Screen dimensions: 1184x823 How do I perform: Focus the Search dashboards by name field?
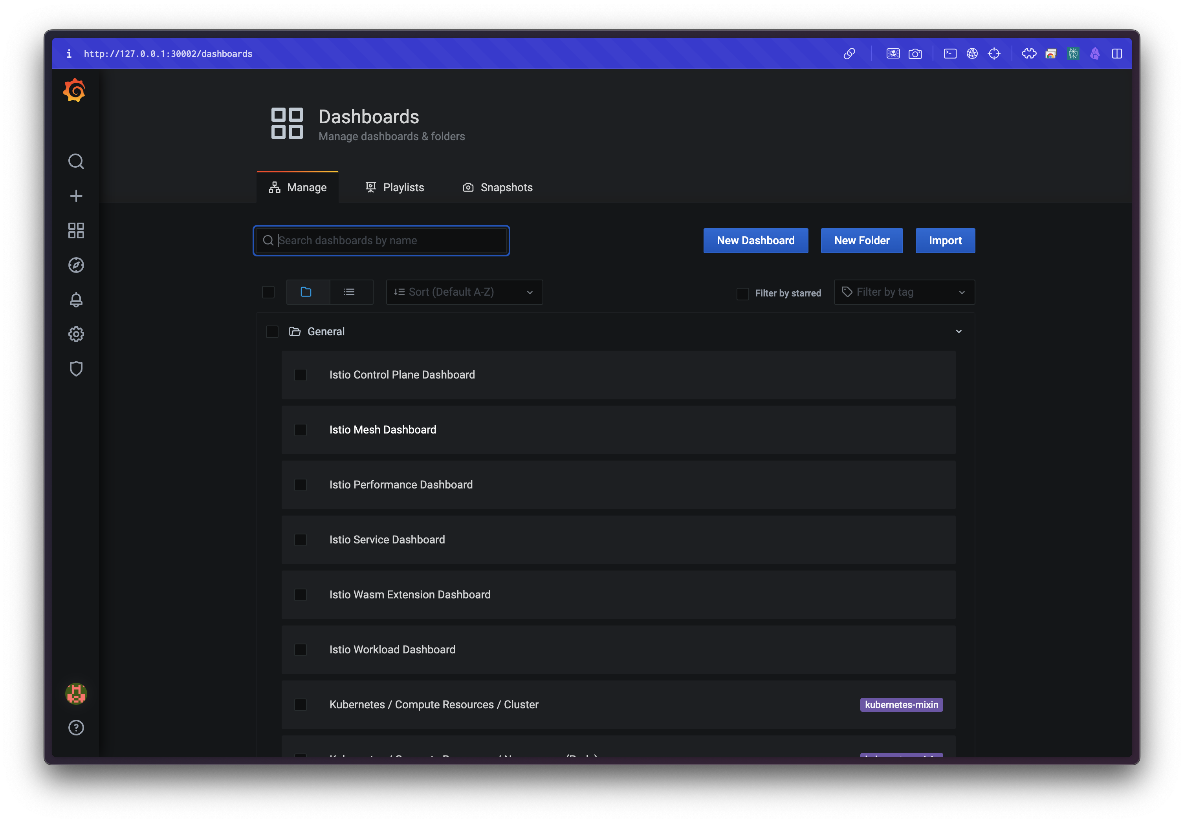click(381, 241)
